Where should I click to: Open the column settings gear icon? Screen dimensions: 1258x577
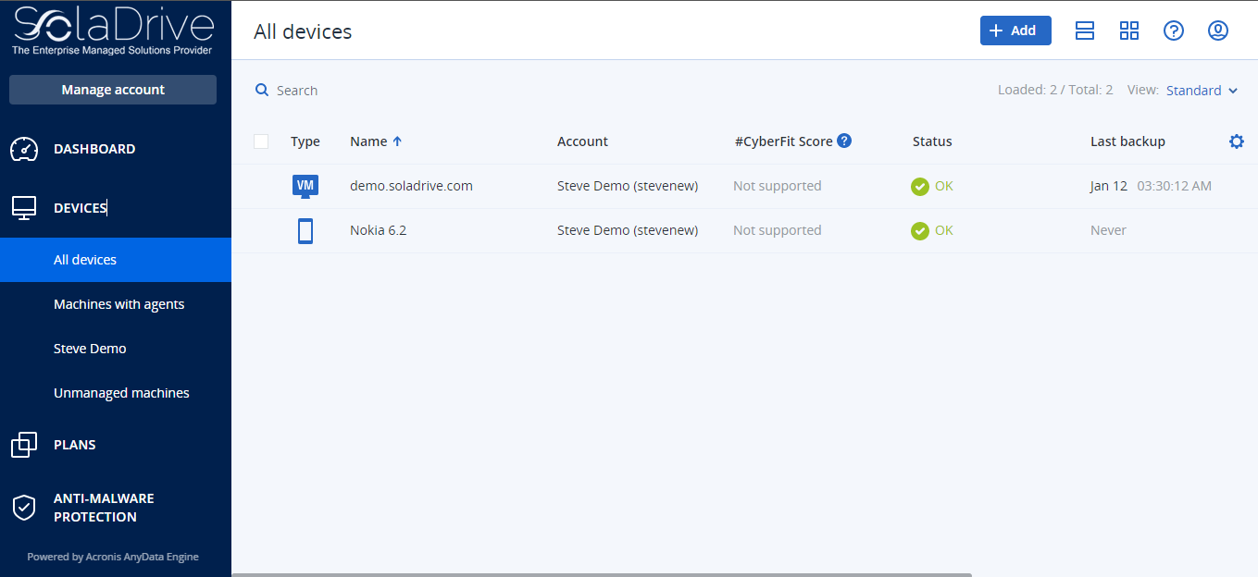click(1237, 141)
